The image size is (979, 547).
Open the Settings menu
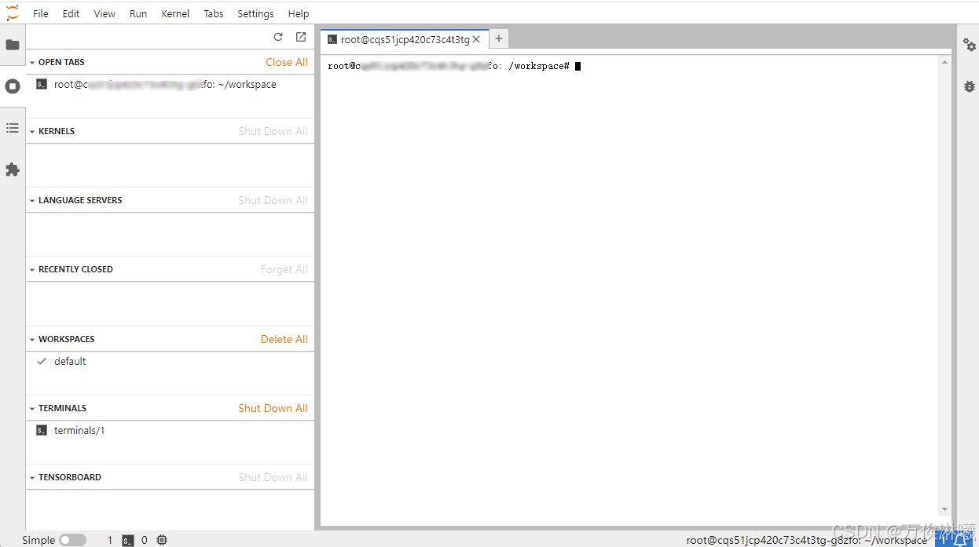(255, 13)
